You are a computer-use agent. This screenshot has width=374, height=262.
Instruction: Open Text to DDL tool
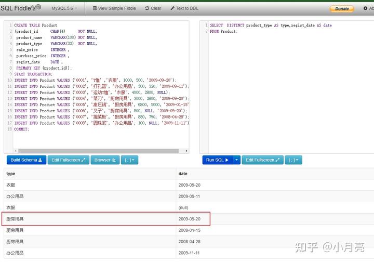pos(184,8)
